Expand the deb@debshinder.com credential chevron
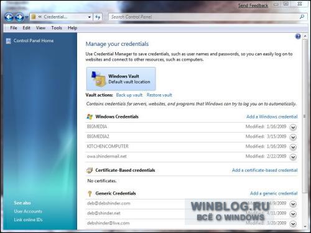This screenshot has height=233, width=311. (293, 204)
